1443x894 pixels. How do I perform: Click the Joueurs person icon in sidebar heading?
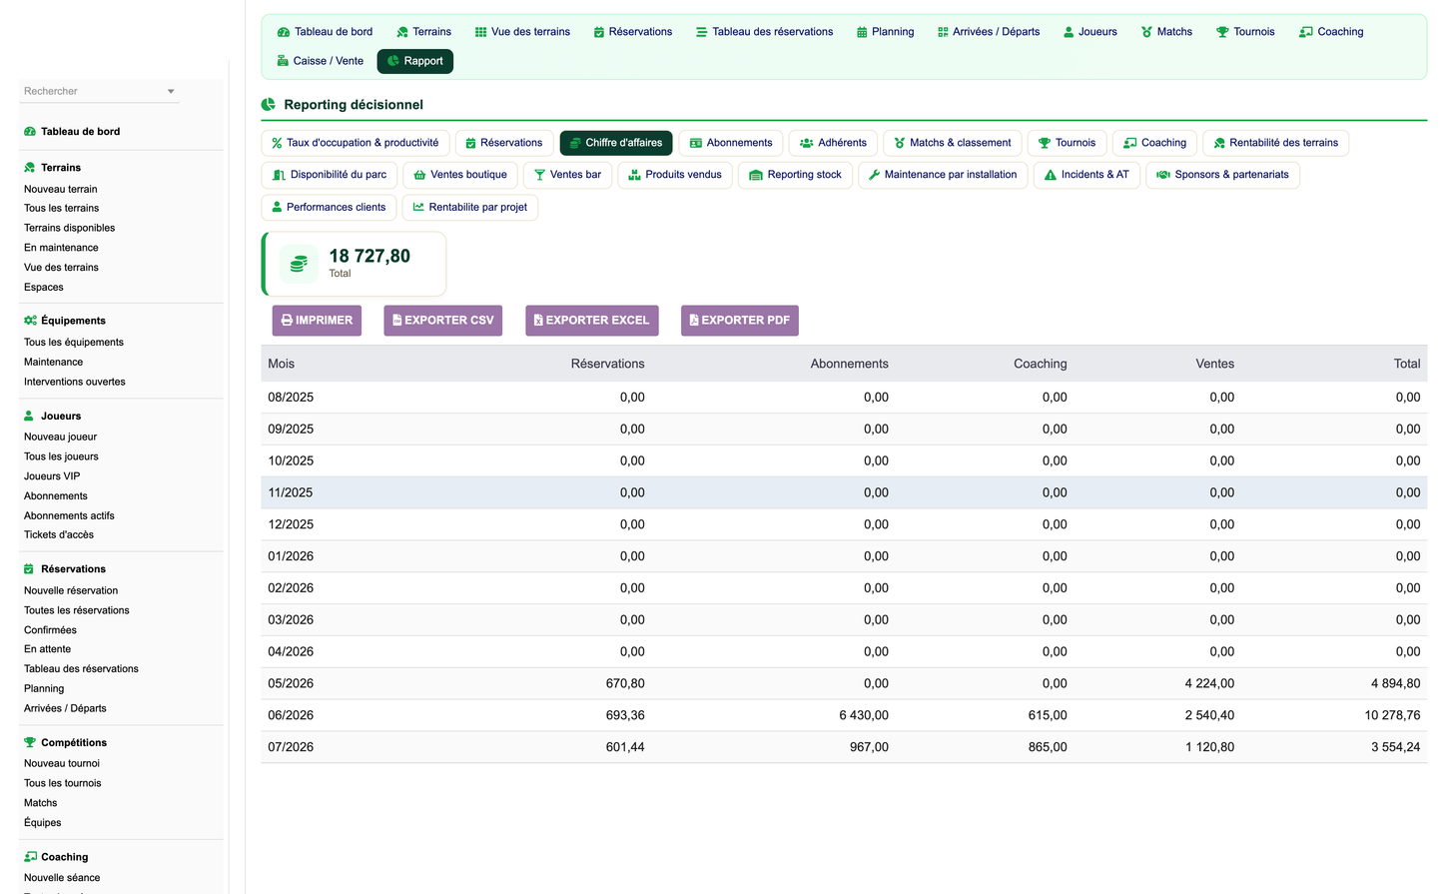tap(29, 416)
